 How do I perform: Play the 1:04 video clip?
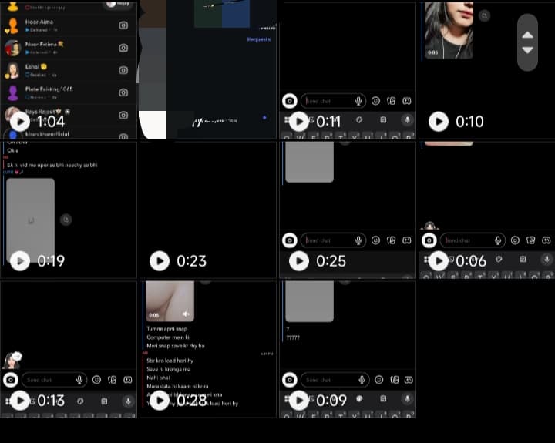(20, 122)
